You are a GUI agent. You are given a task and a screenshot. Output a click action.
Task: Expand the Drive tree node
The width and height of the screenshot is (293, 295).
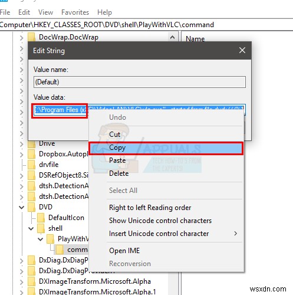(x=22, y=144)
